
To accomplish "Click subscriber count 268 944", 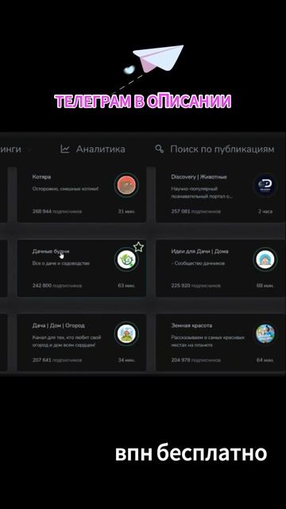I will tap(42, 212).
